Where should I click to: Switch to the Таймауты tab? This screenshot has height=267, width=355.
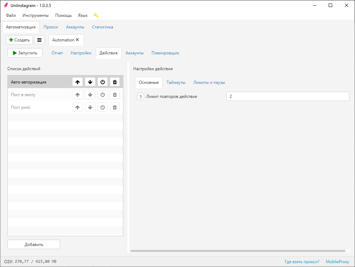tap(176, 82)
